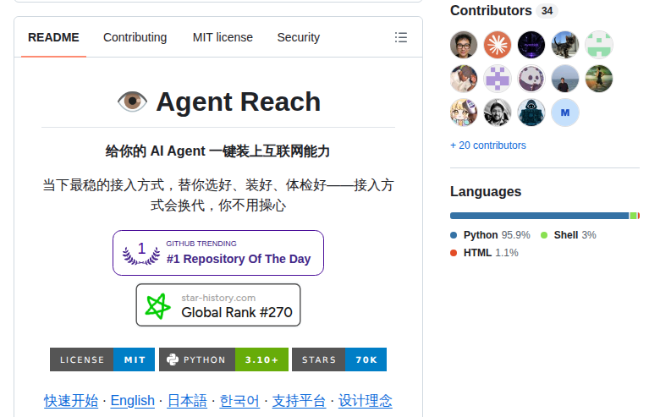
Task: Open the green pixel identicon contributor avatar
Action: point(599,45)
